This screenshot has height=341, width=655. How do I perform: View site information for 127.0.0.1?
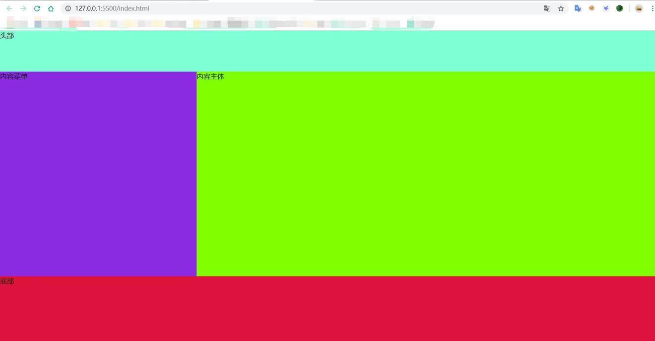[x=68, y=8]
